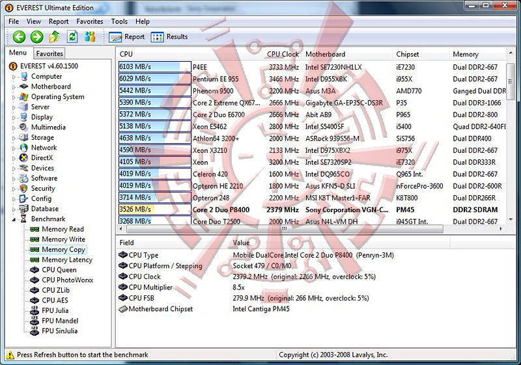Open the Tools menu
This screenshot has height=365, width=521.
click(x=119, y=21)
